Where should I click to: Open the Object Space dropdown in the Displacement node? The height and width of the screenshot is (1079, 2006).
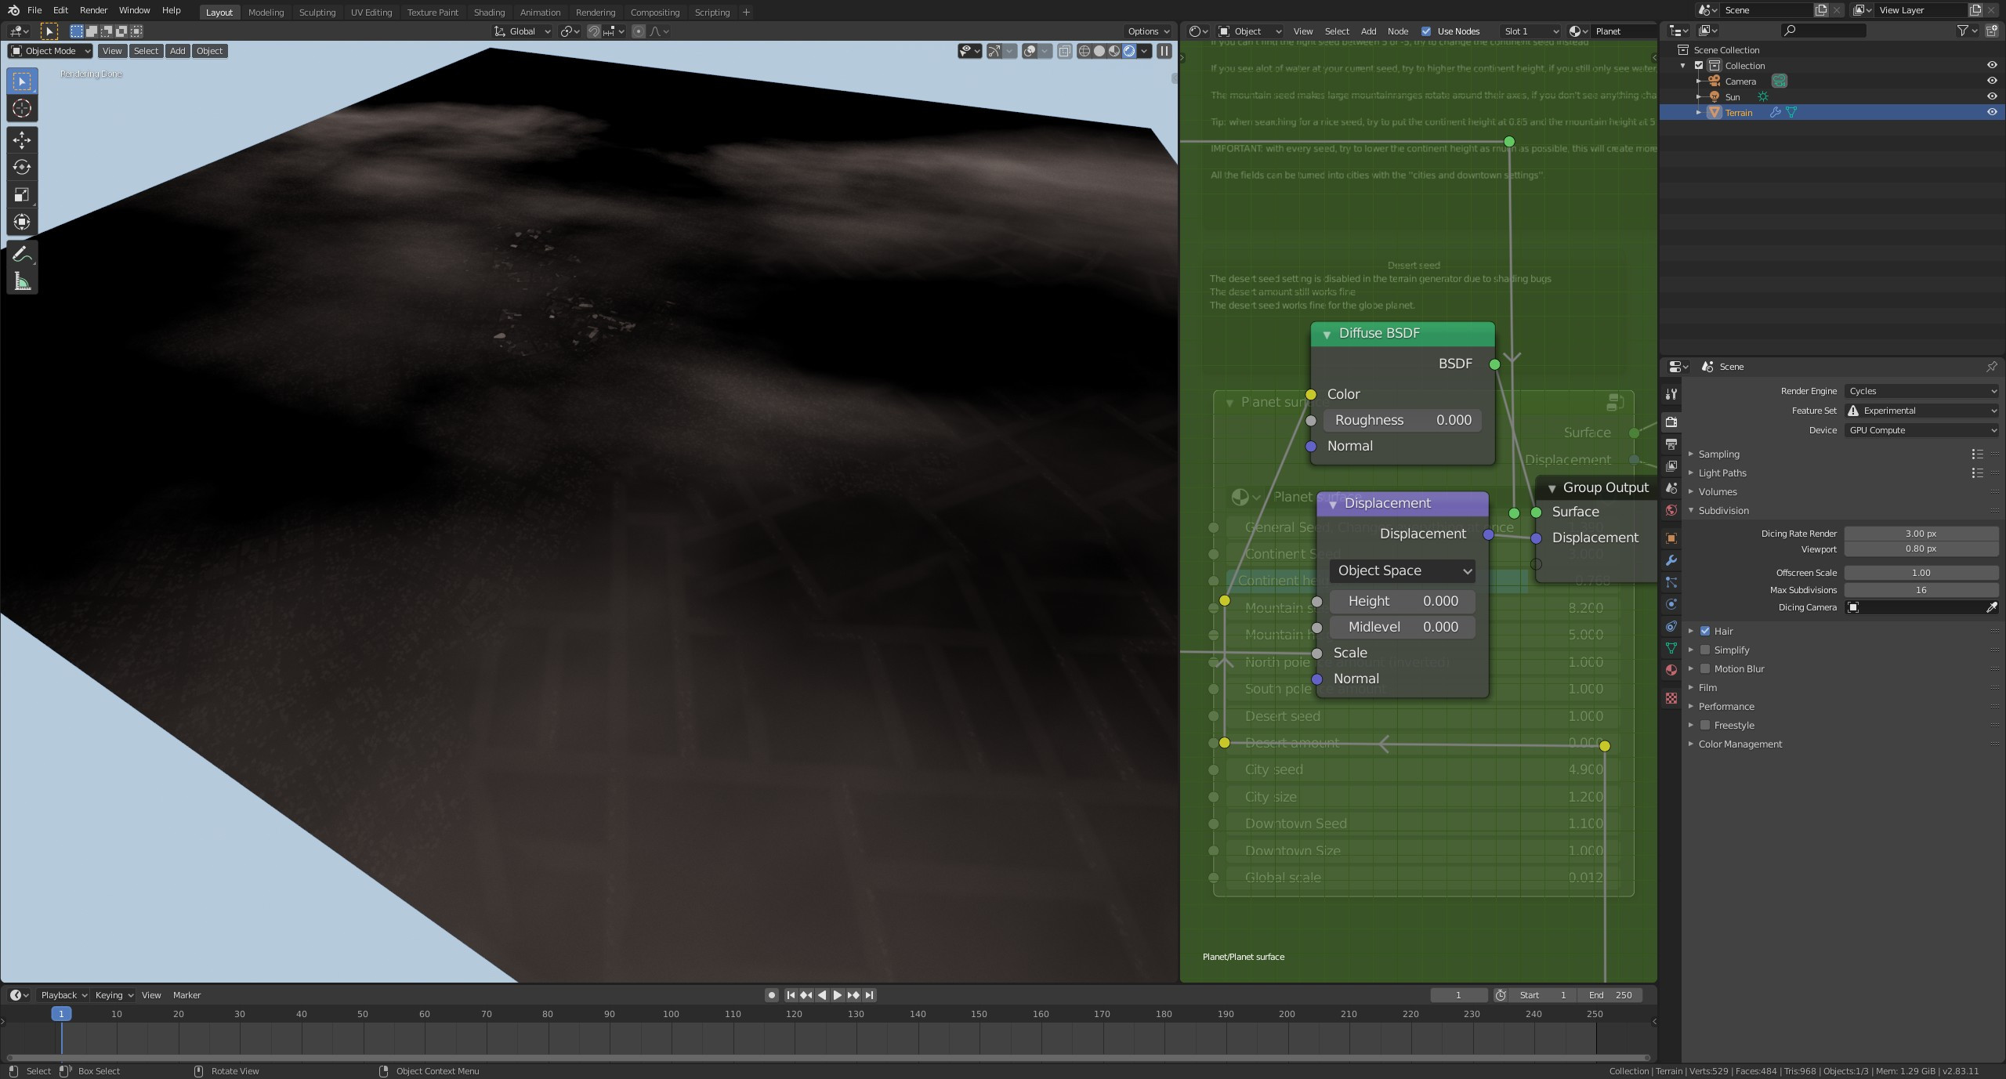click(1402, 570)
